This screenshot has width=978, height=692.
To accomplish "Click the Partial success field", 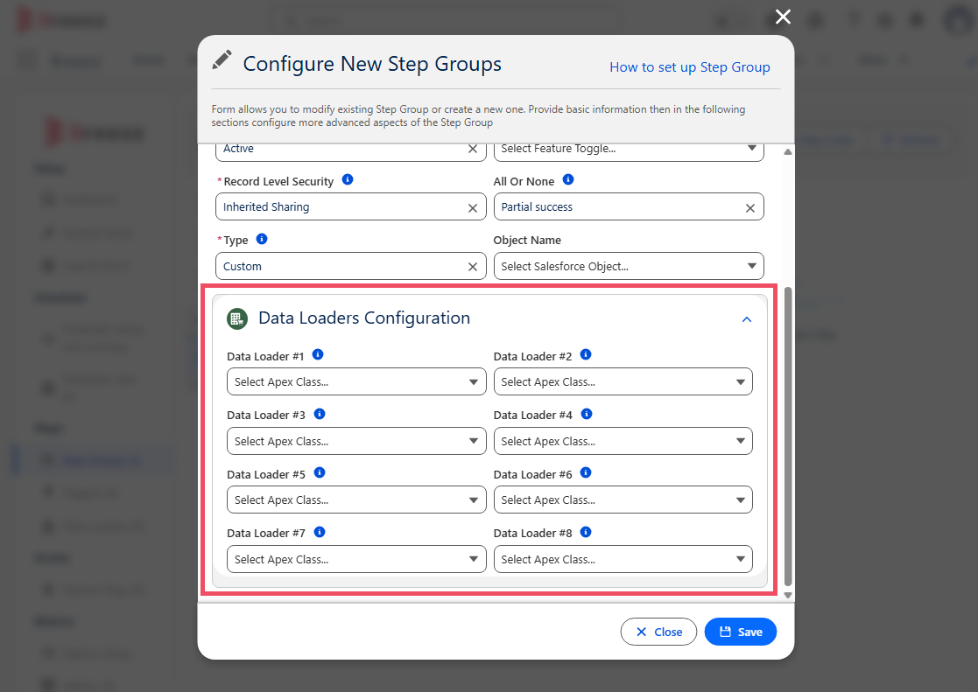I will point(629,206).
